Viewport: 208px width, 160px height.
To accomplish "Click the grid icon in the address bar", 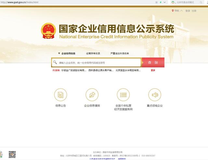I will tap(157, 2).
